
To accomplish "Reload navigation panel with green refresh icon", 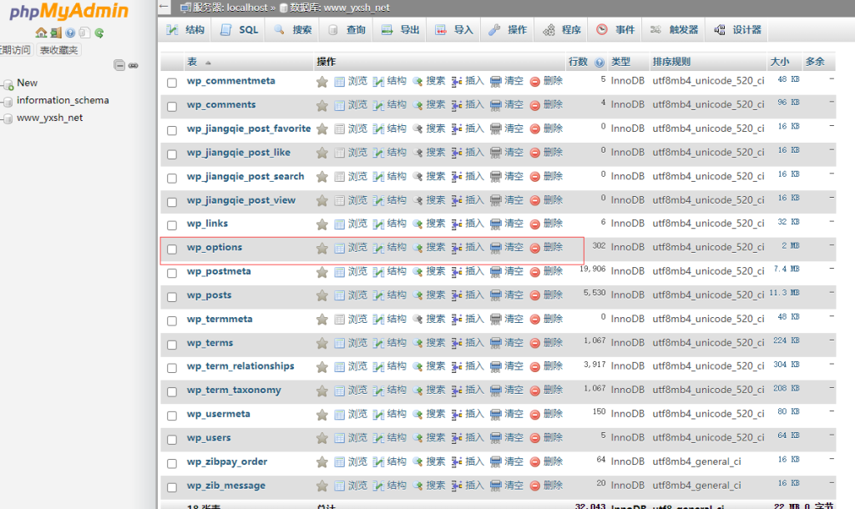I will point(99,33).
